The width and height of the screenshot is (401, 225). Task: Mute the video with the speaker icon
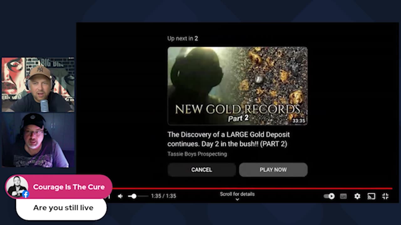[120, 196]
